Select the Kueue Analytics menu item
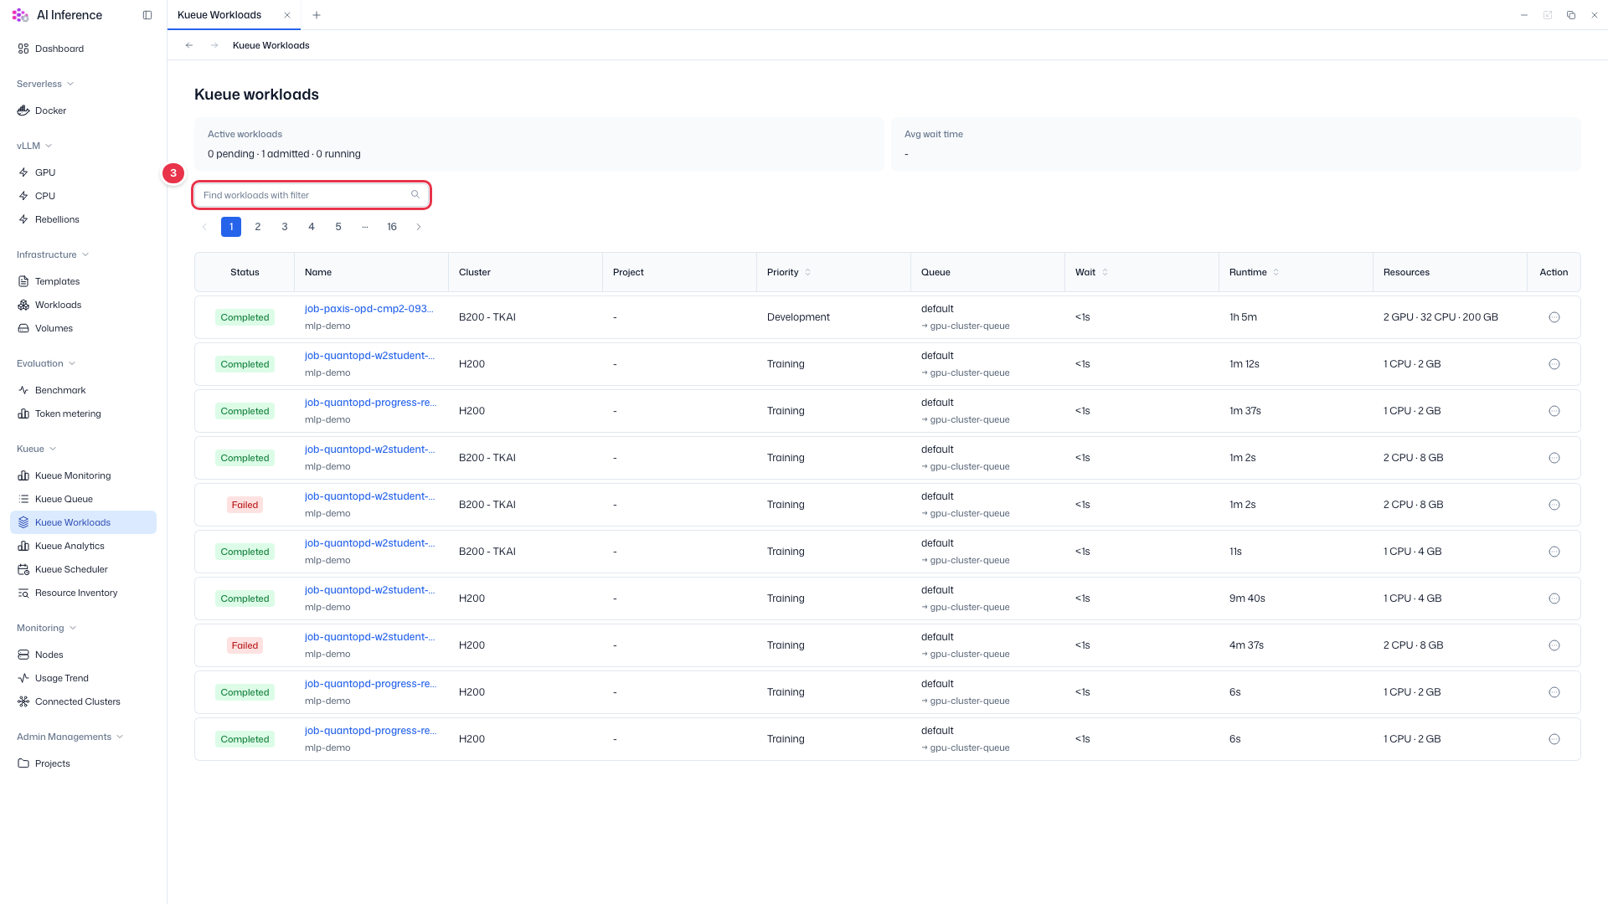1608x904 pixels. pyautogui.click(x=83, y=546)
